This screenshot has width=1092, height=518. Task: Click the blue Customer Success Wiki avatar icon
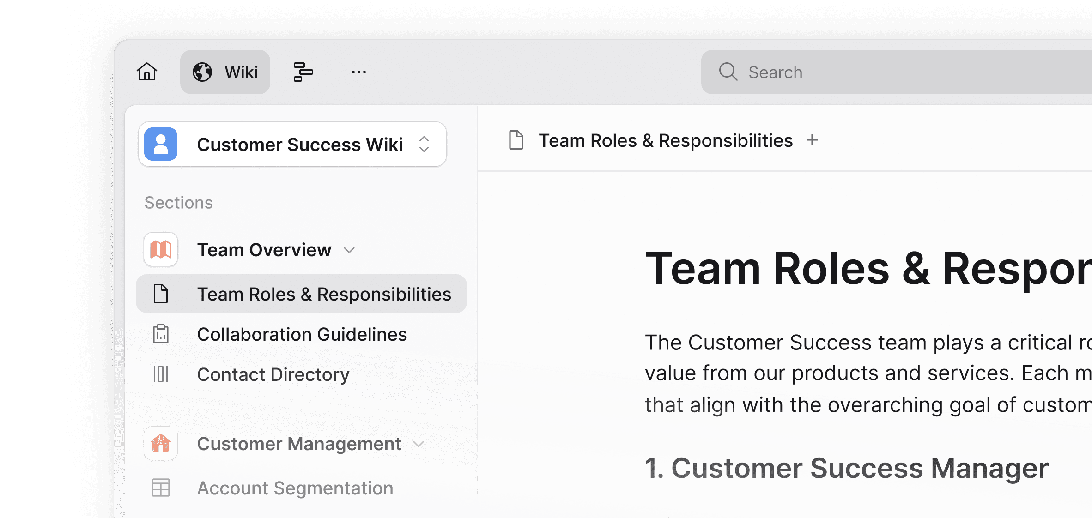click(161, 144)
